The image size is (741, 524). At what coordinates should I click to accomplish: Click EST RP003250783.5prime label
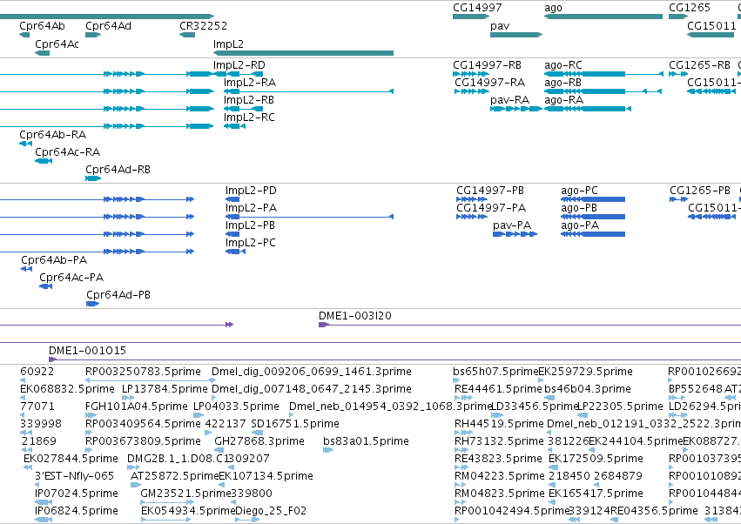tap(143, 372)
